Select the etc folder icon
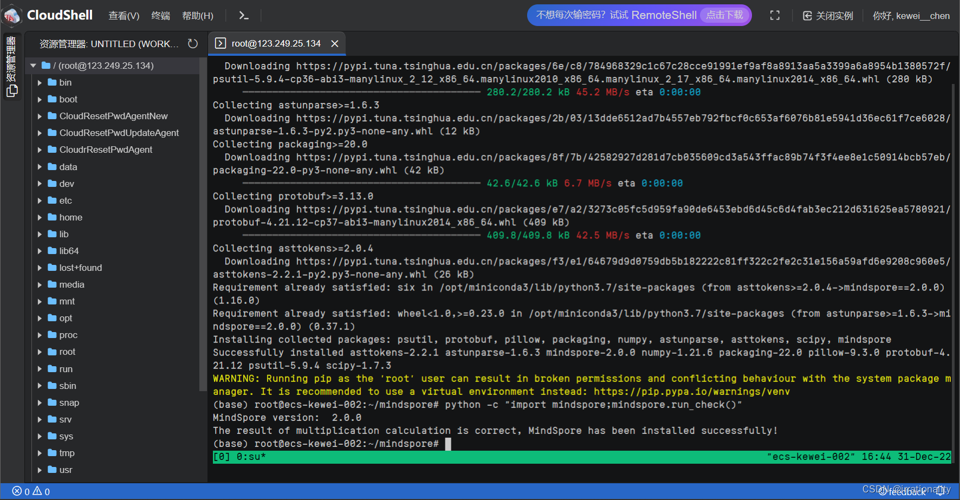This screenshot has width=960, height=500. point(53,200)
